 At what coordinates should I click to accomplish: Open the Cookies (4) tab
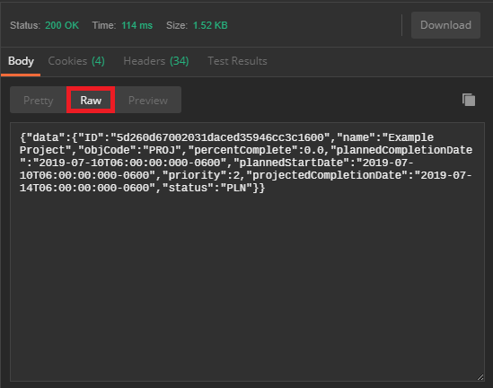click(76, 61)
